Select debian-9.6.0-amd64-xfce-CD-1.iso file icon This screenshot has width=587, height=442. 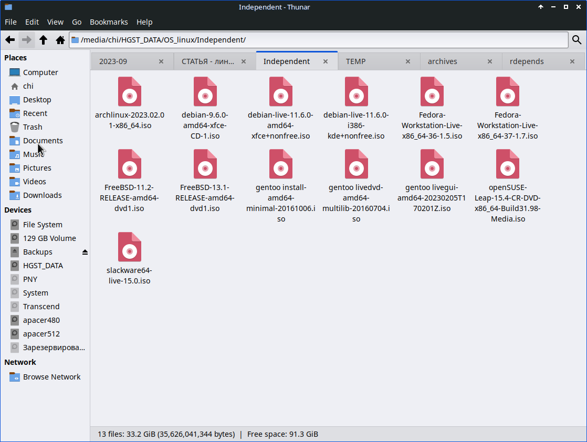tap(205, 92)
